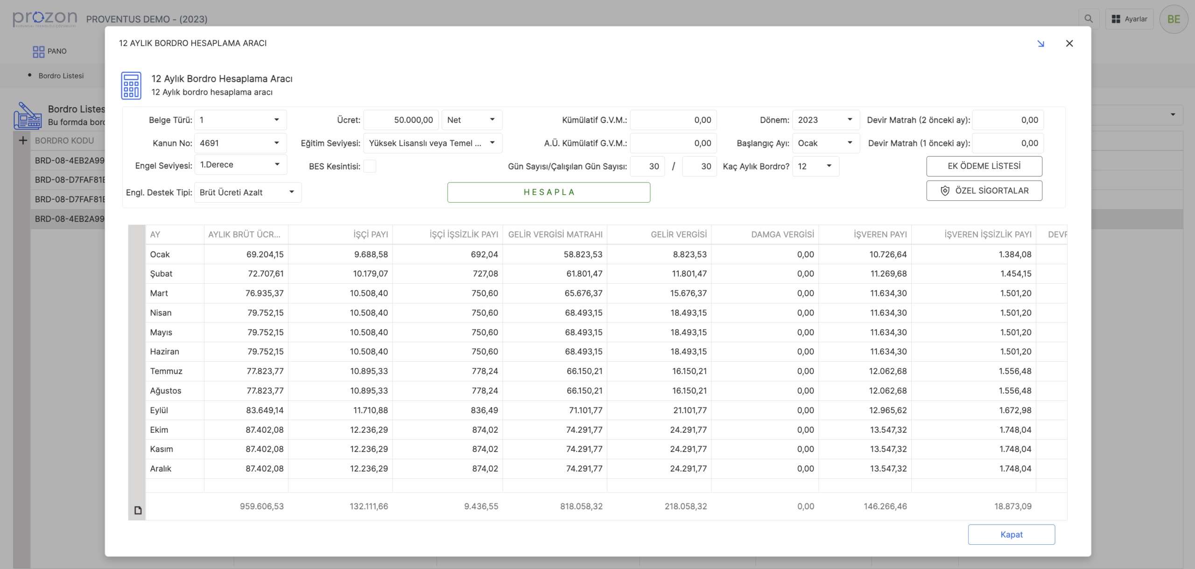The width and height of the screenshot is (1195, 569).
Task: Click the search magnifier icon at top right
Action: (x=1088, y=19)
